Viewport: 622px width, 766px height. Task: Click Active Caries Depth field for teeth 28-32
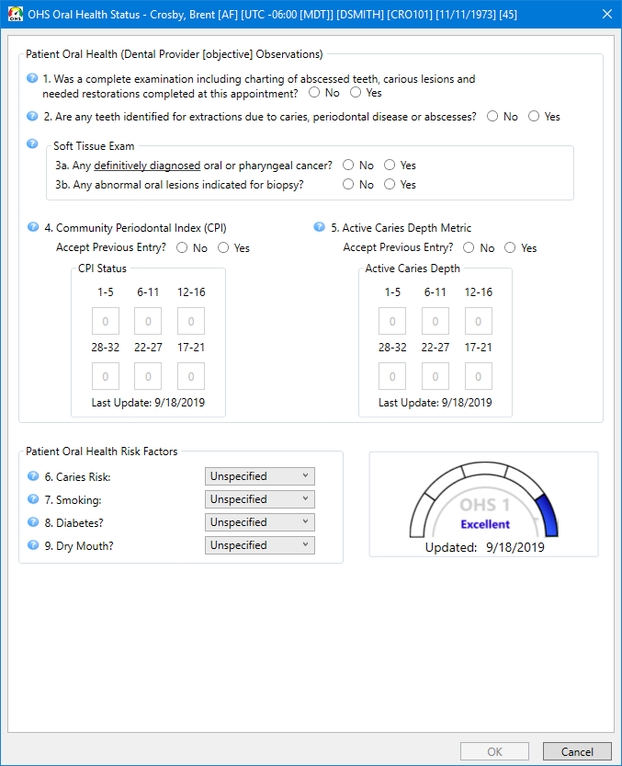tap(392, 376)
